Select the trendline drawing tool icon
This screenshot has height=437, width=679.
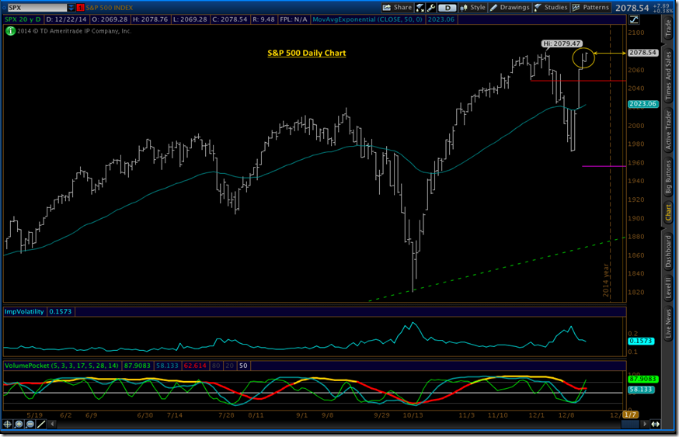click(41, 424)
